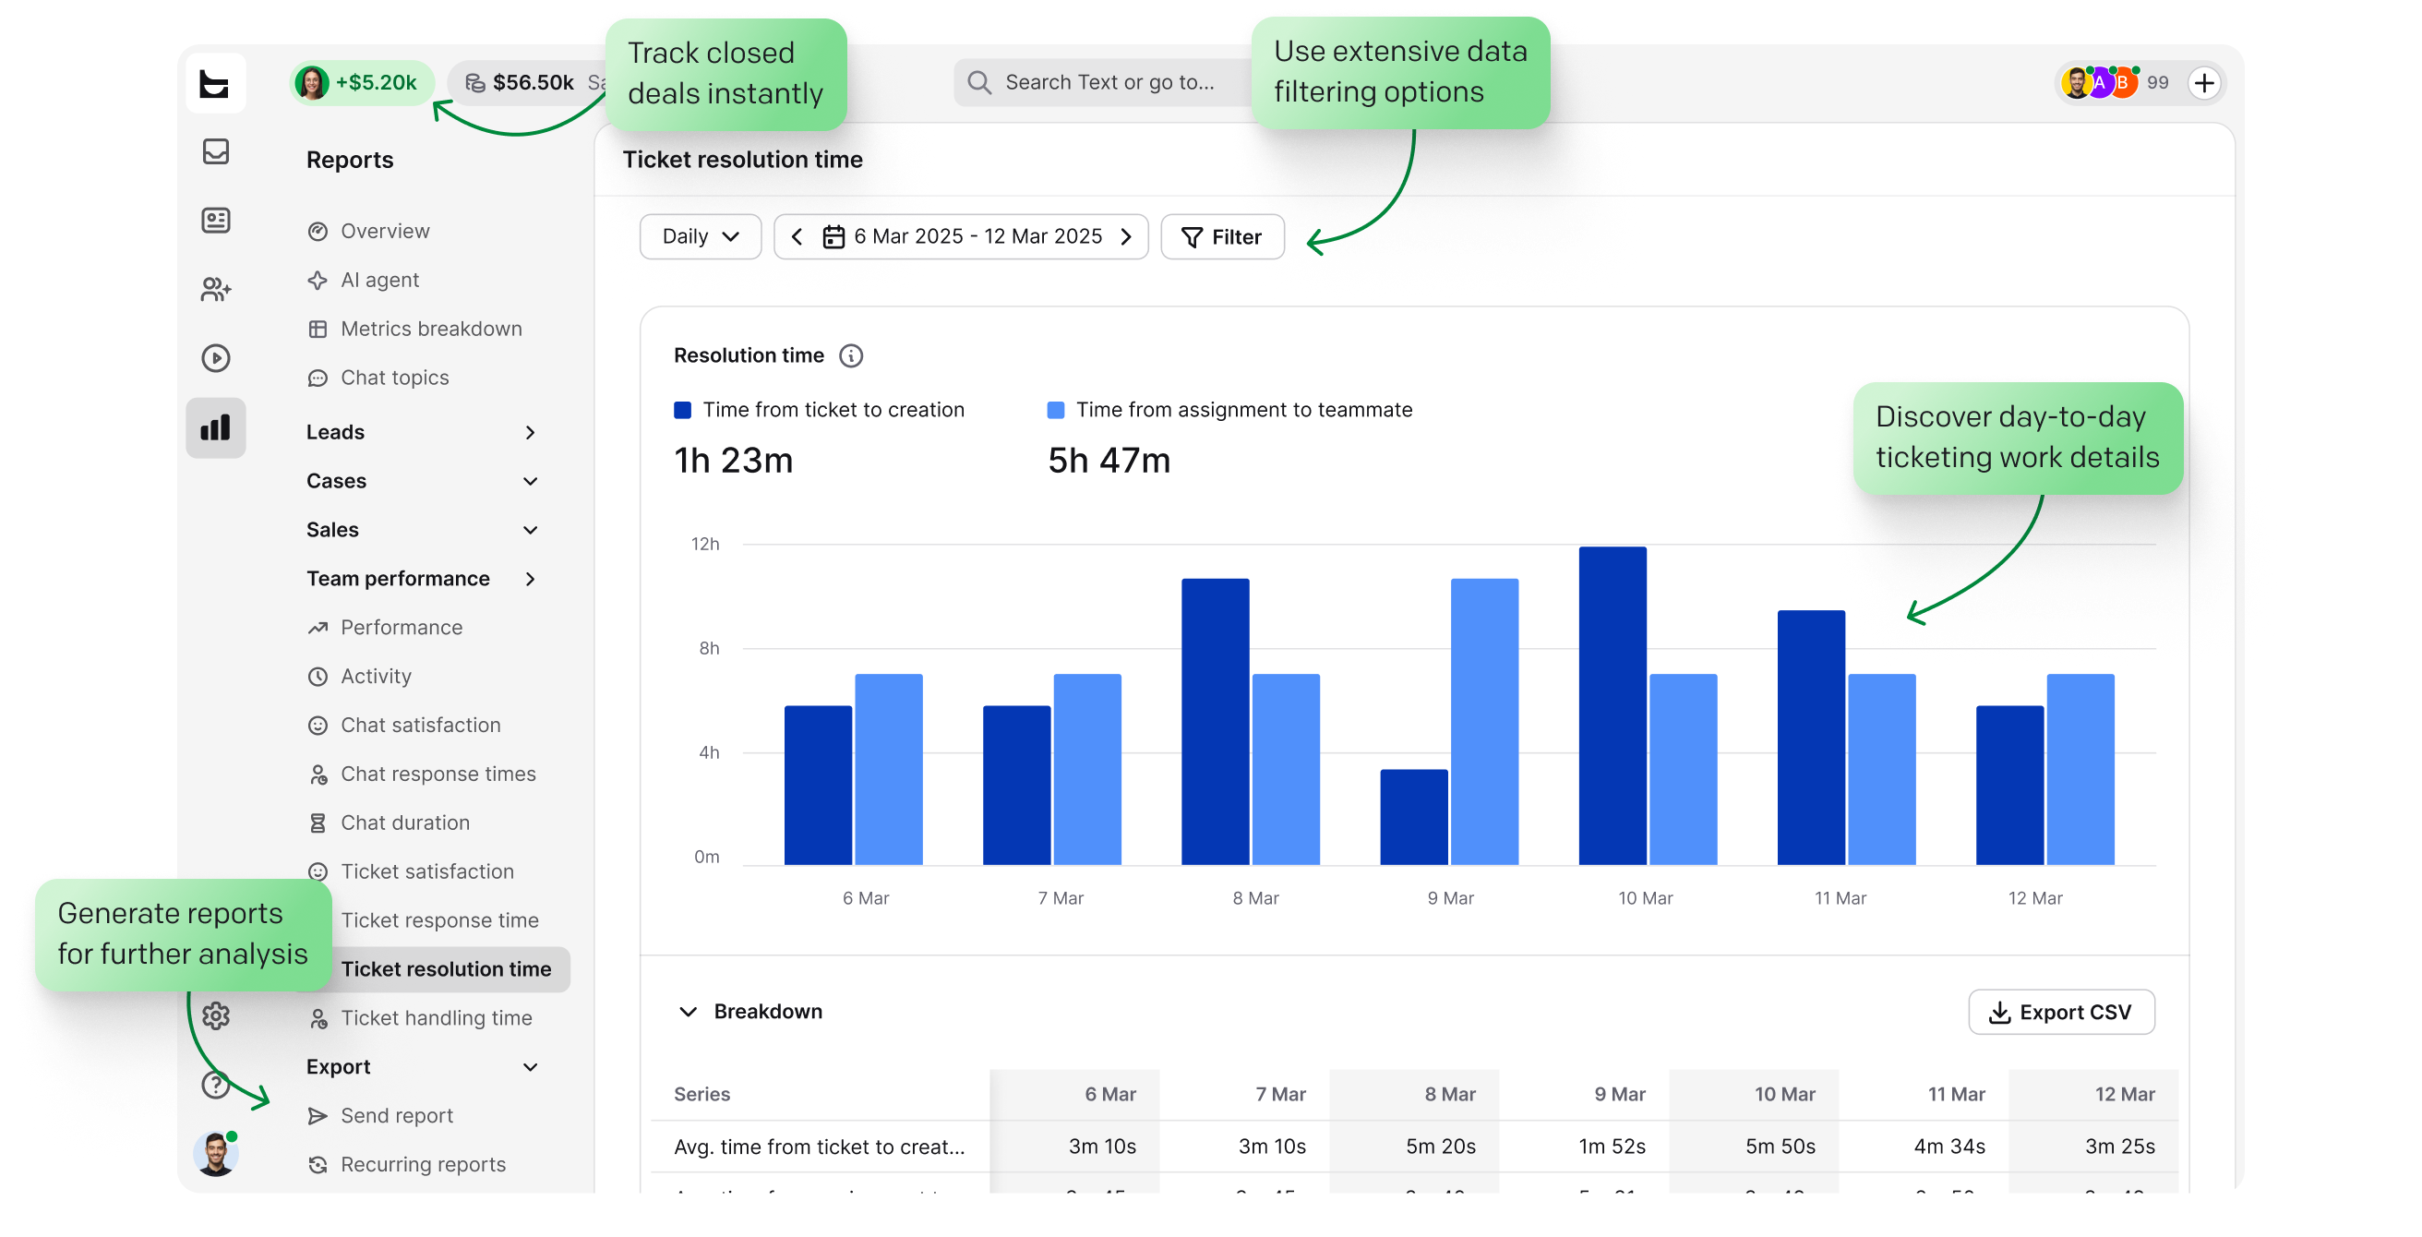The image size is (2422, 1237).
Task: Click the Chat topics speech bubble icon
Action: pos(318,378)
